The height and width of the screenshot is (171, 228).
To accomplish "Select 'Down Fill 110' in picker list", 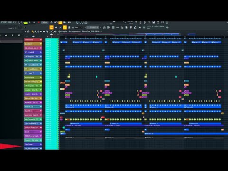I will click(33, 107).
